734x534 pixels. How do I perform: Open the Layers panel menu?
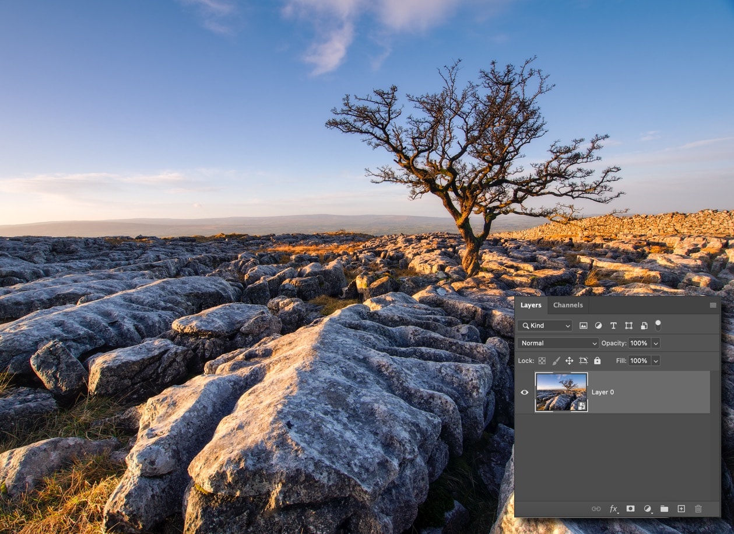pyautogui.click(x=712, y=305)
